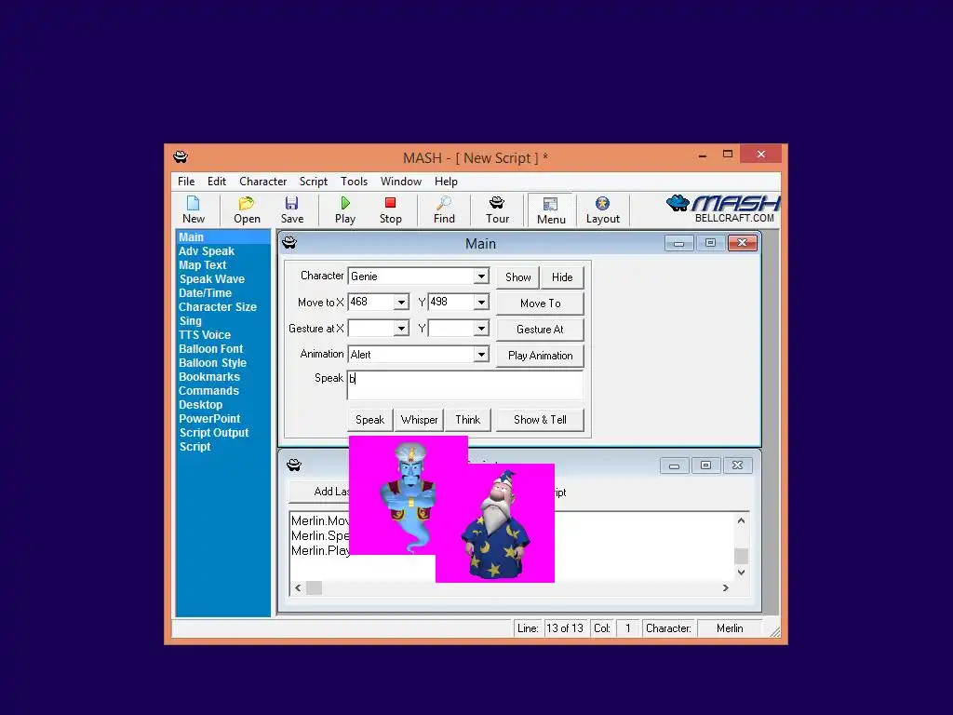This screenshot has width=953, height=715.
Task: Click the Move To button
Action: (541, 304)
